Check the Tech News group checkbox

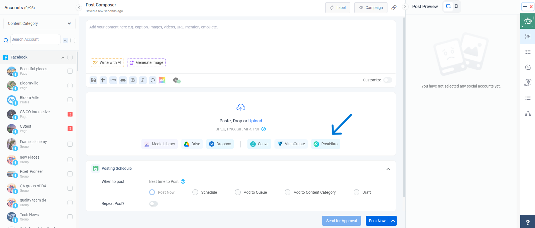tap(70, 217)
